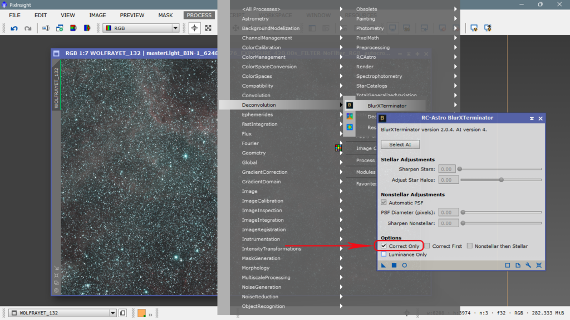Viewport: 570px width, 320px height.
Task: Click the Sharpen Nonstellar slider
Action: (502, 223)
